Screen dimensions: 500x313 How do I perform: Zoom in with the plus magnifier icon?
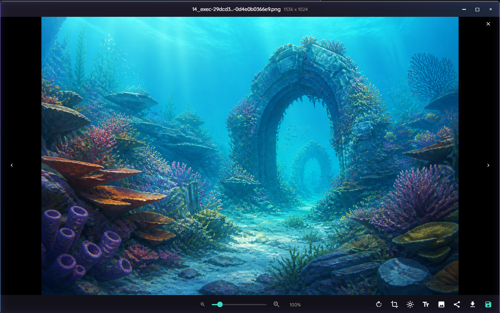coord(276,304)
